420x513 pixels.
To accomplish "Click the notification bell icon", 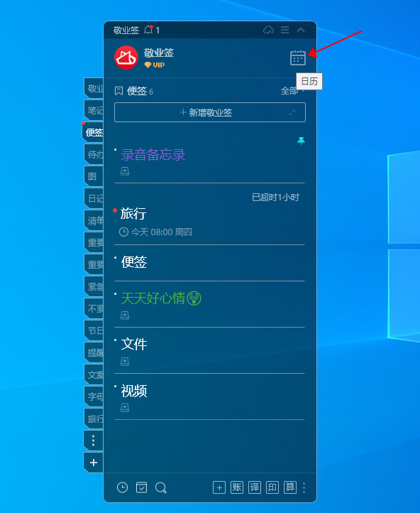I will coord(148,30).
